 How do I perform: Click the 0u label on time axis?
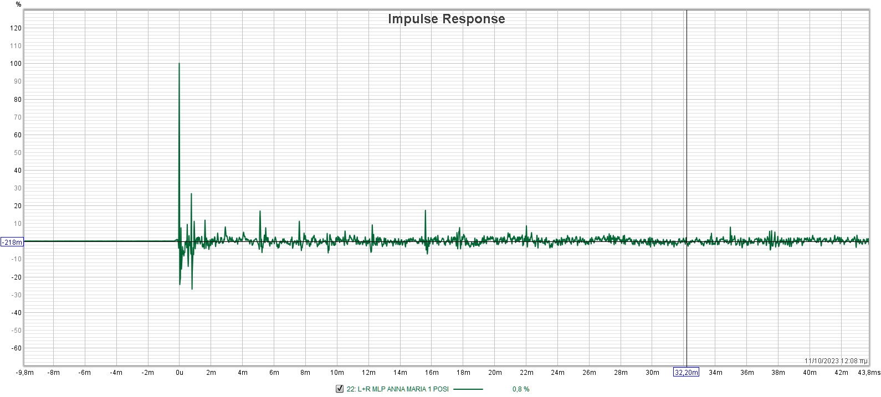(x=179, y=373)
